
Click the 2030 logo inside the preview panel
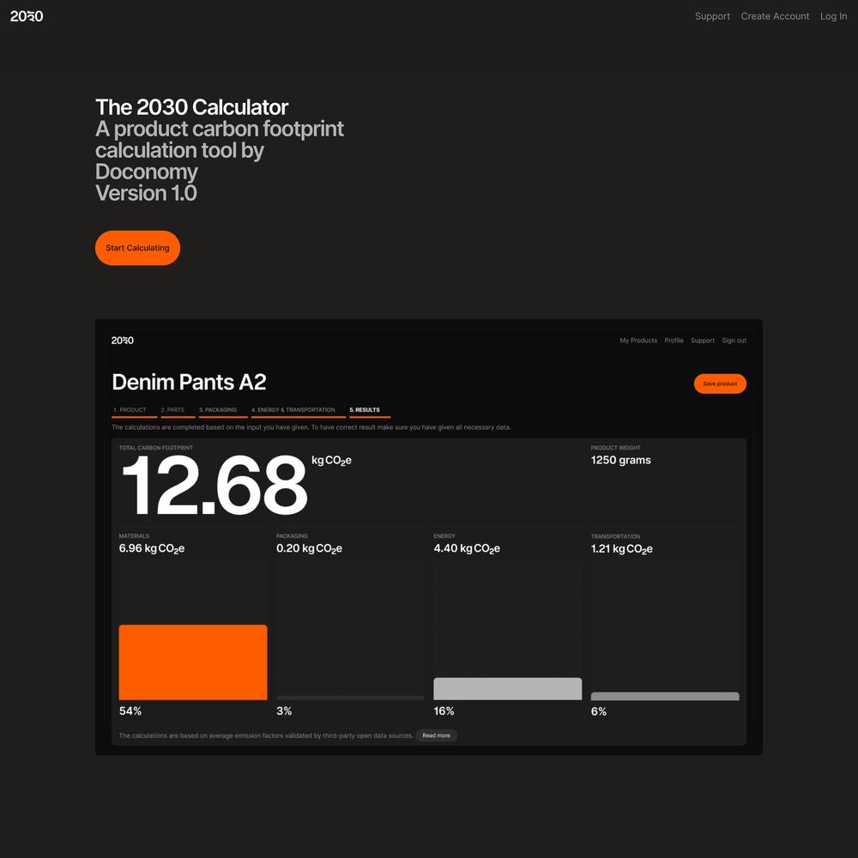pyautogui.click(x=122, y=341)
